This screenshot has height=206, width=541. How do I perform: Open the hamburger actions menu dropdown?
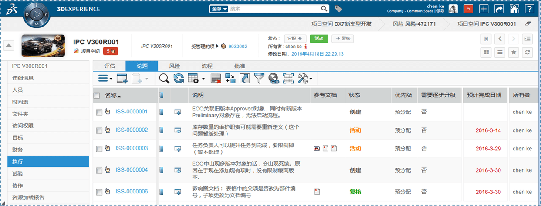point(105,78)
